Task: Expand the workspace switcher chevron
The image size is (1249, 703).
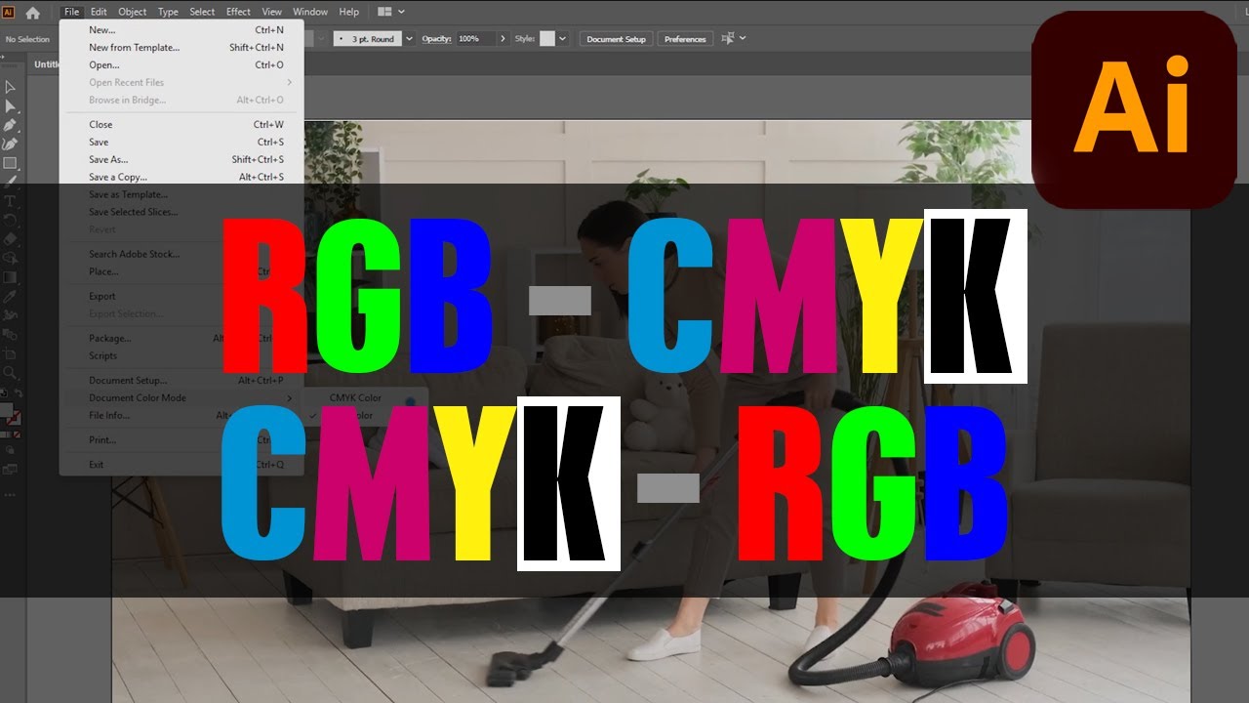Action: pyautogui.click(x=401, y=12)
